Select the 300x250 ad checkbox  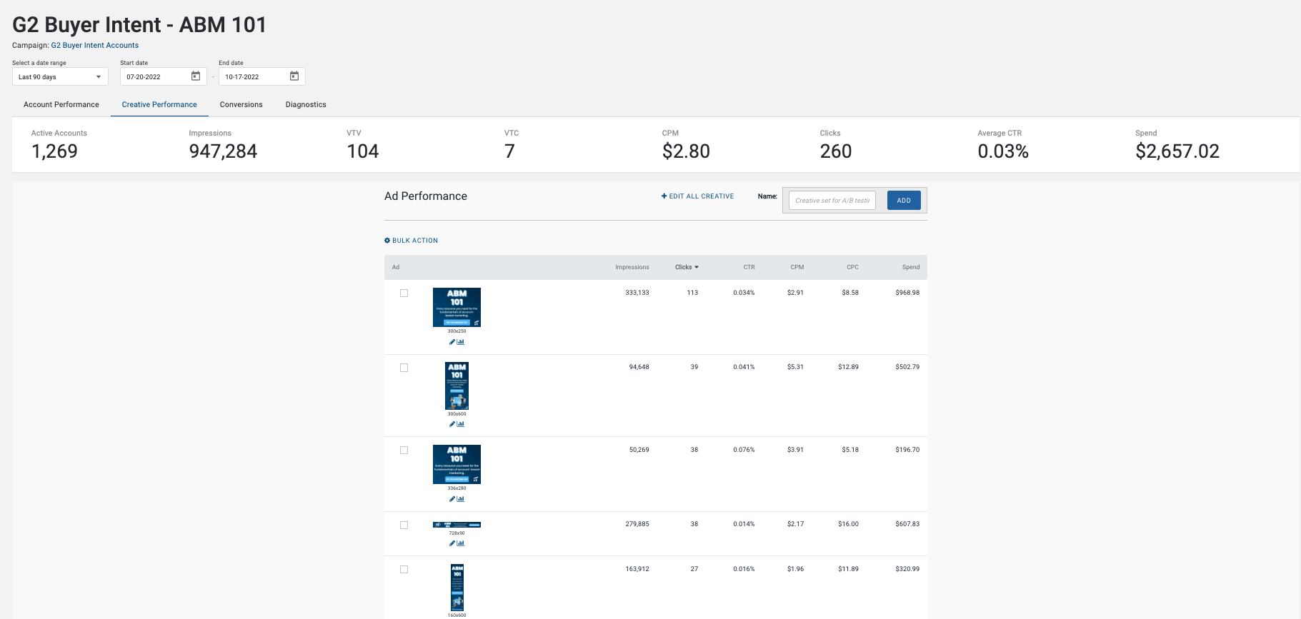[404, 293]
